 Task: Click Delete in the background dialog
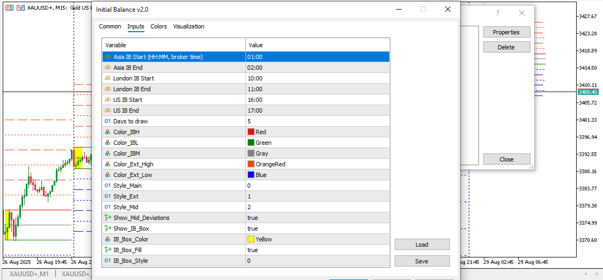tap(506, 47)
